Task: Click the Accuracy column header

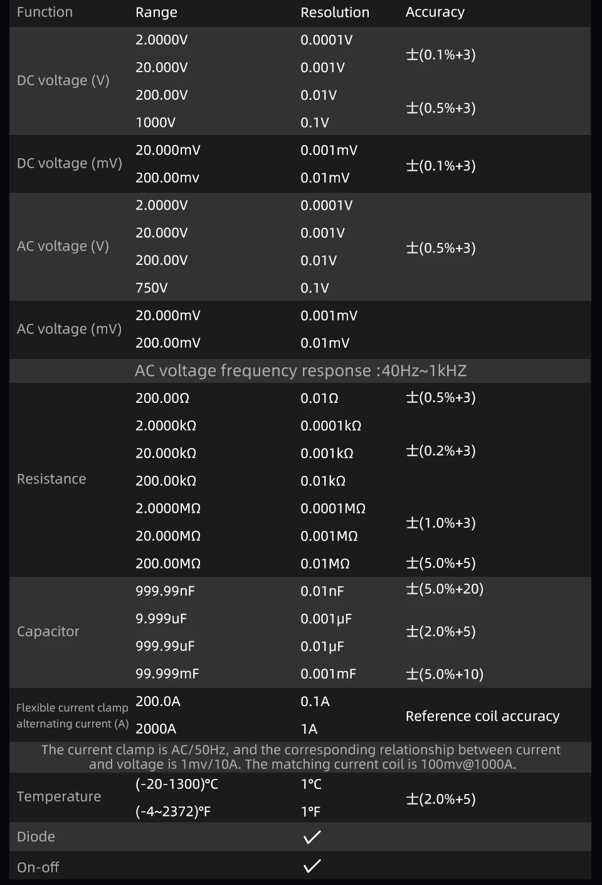Action: tap(435, 13)
